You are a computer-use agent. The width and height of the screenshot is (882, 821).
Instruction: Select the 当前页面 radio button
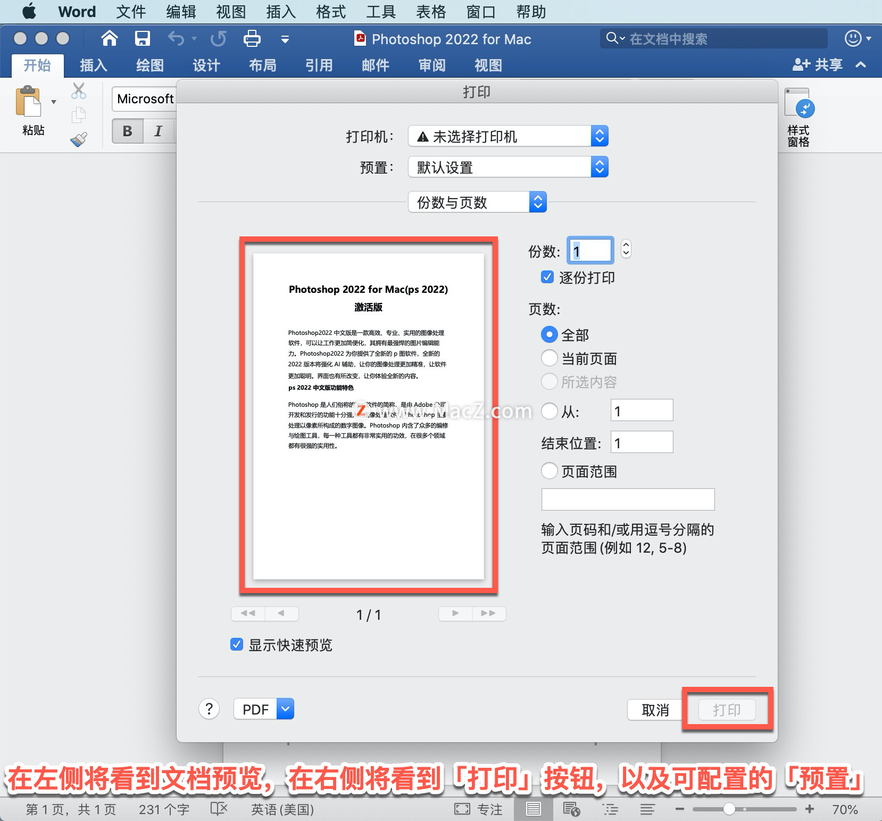click(x=550, y=358)
